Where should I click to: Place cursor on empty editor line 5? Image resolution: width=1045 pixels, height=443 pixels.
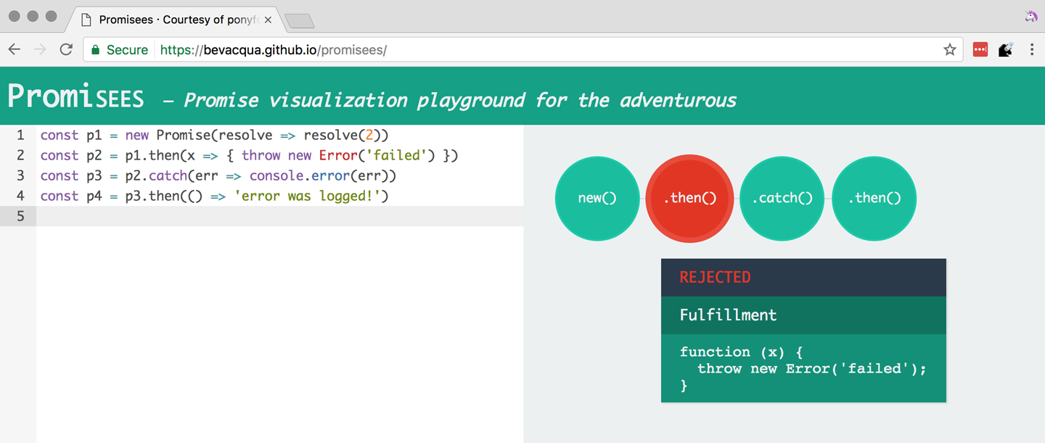point(279,216)
